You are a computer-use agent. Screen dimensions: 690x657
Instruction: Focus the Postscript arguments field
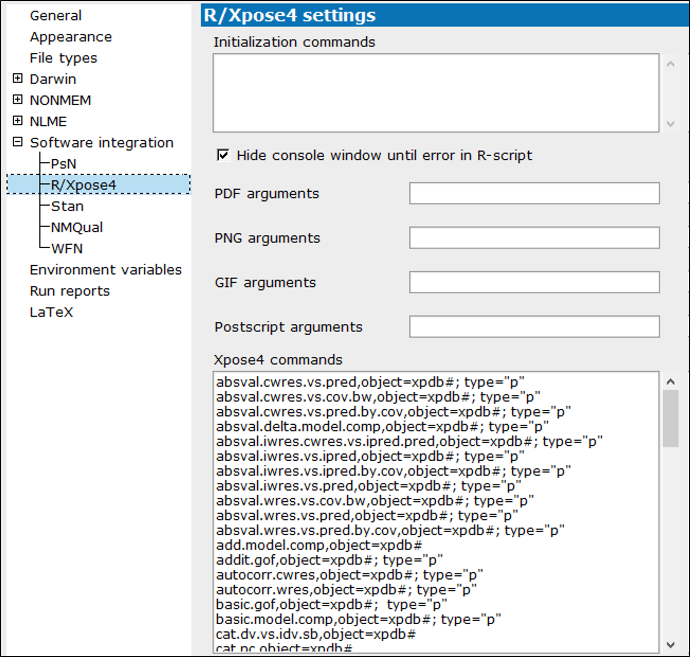click(x=534, y=326)
